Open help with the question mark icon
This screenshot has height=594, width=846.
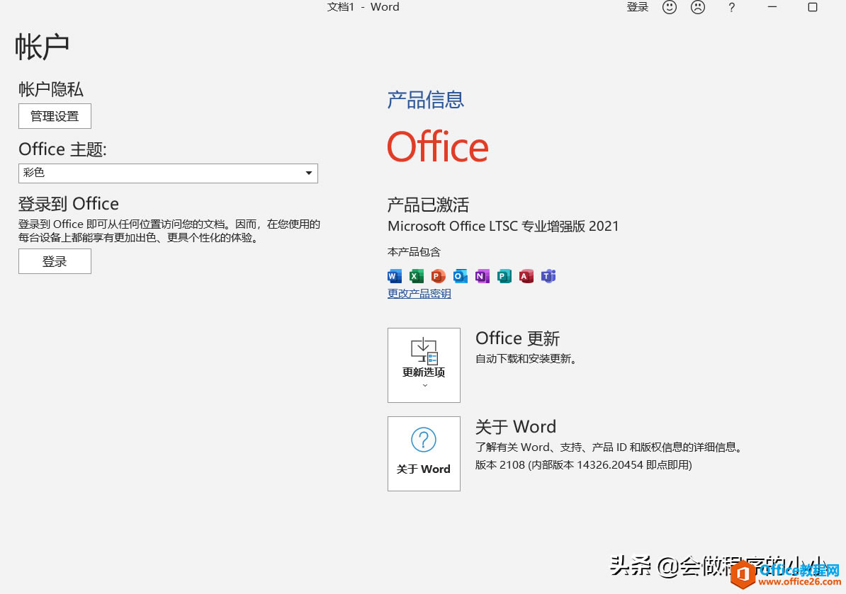pos(731,8)
